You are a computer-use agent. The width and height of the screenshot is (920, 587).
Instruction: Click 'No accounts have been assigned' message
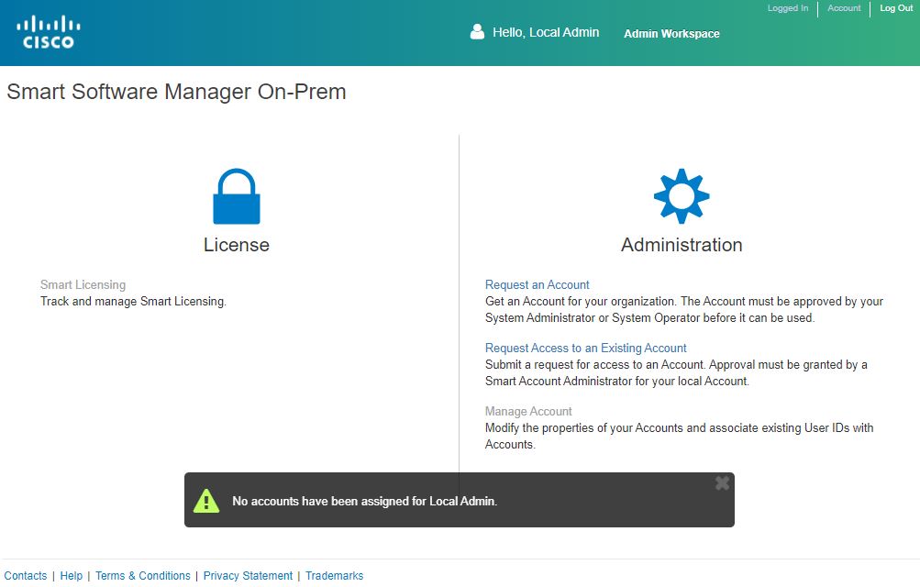pos(364,502)
